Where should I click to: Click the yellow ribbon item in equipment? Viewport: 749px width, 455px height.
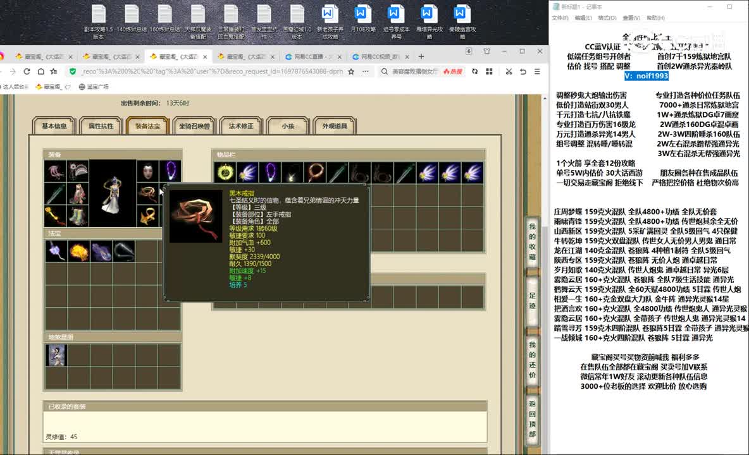point(147,215)
